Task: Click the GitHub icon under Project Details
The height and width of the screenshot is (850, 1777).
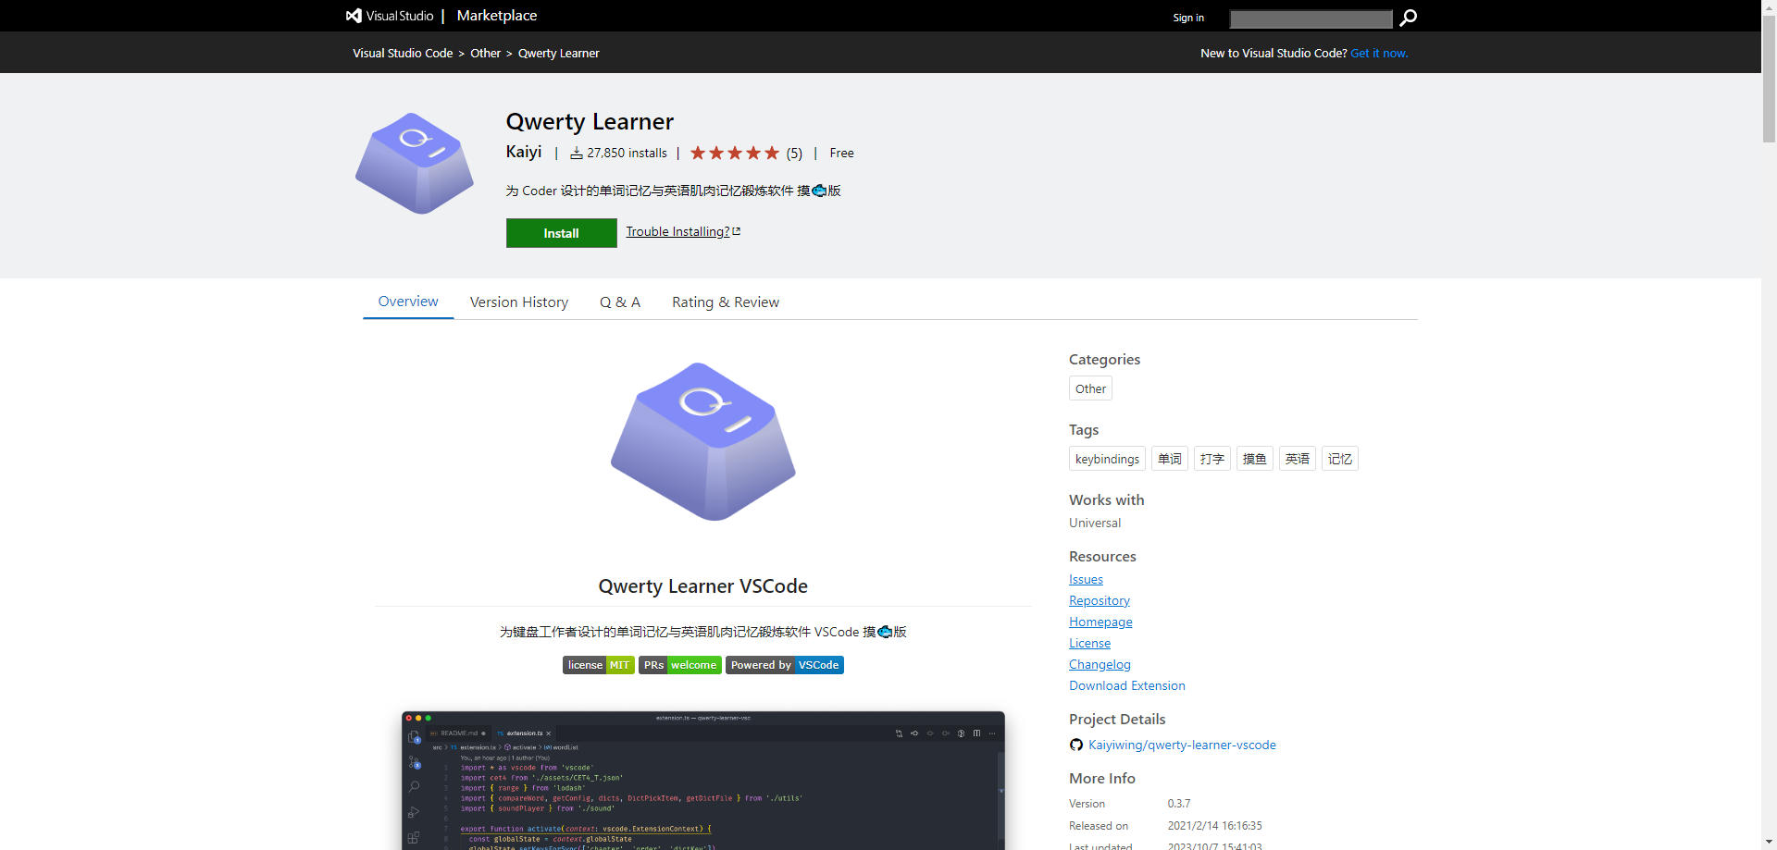Action: coord(1076,745)
